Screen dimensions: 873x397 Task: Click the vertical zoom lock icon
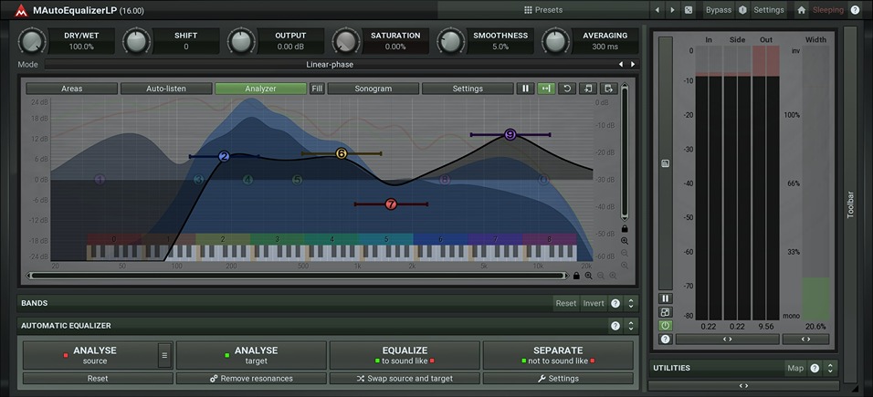click(625, 229)
